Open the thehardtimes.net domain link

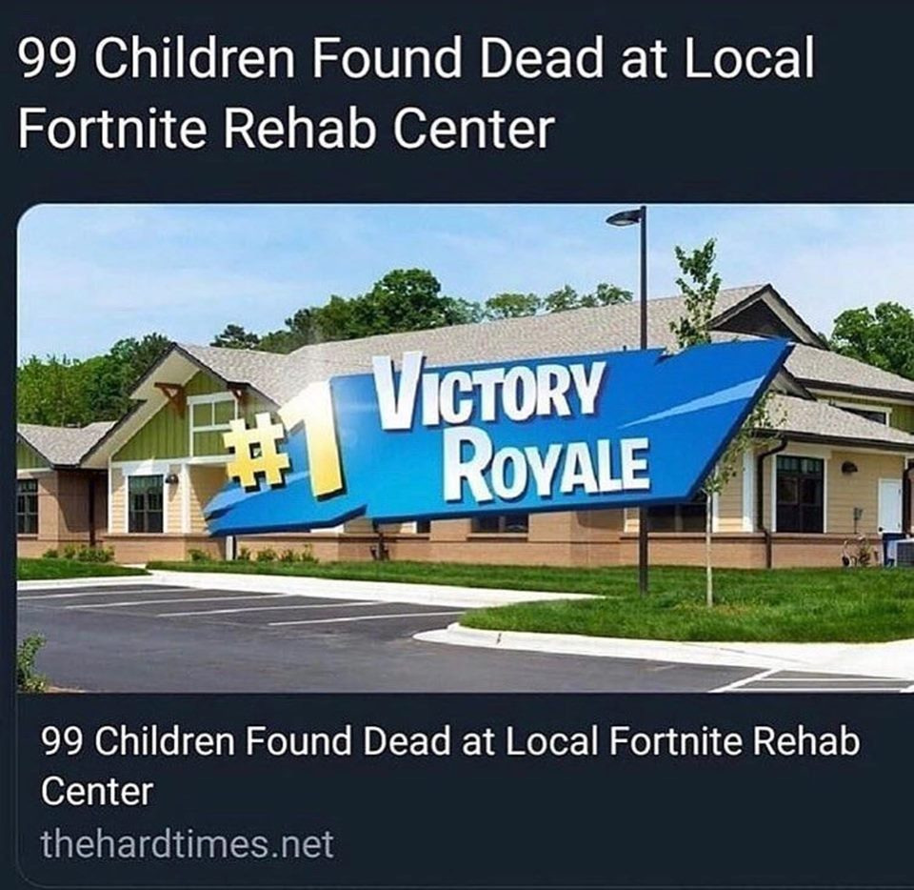[188, 844]
